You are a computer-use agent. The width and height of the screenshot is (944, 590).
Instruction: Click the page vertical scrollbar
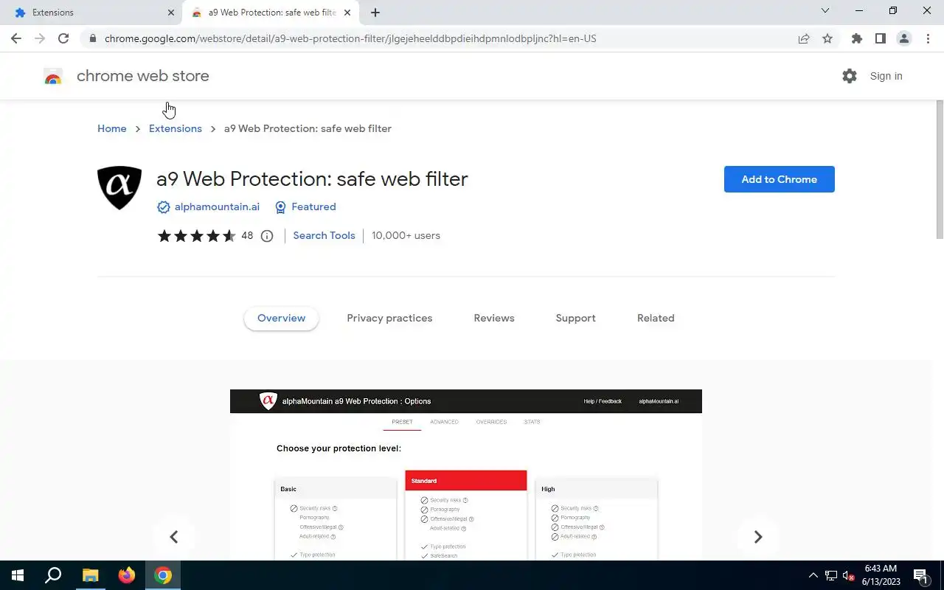(x=939, y=170)
